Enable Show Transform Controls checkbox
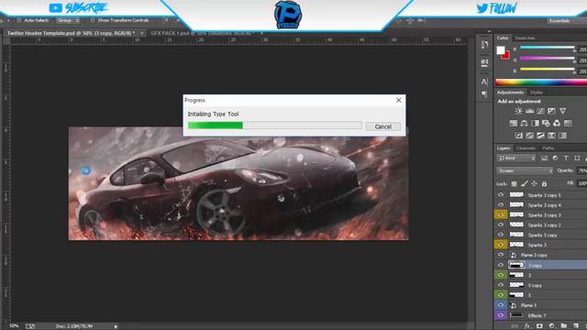The image size is (587, 330). 93,20
